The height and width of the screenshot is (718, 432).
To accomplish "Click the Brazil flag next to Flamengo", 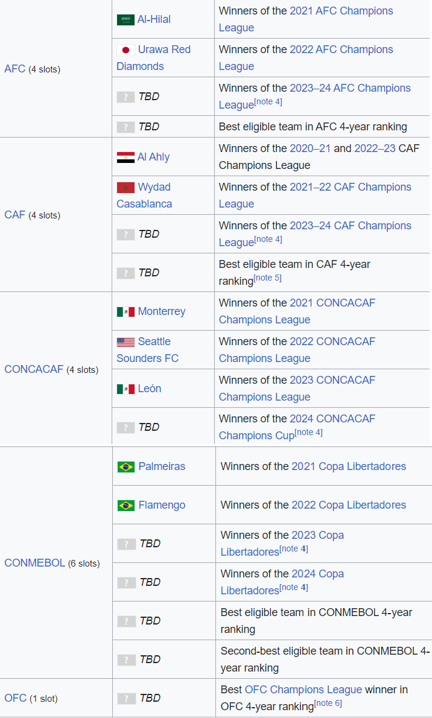I will [126, 506].
